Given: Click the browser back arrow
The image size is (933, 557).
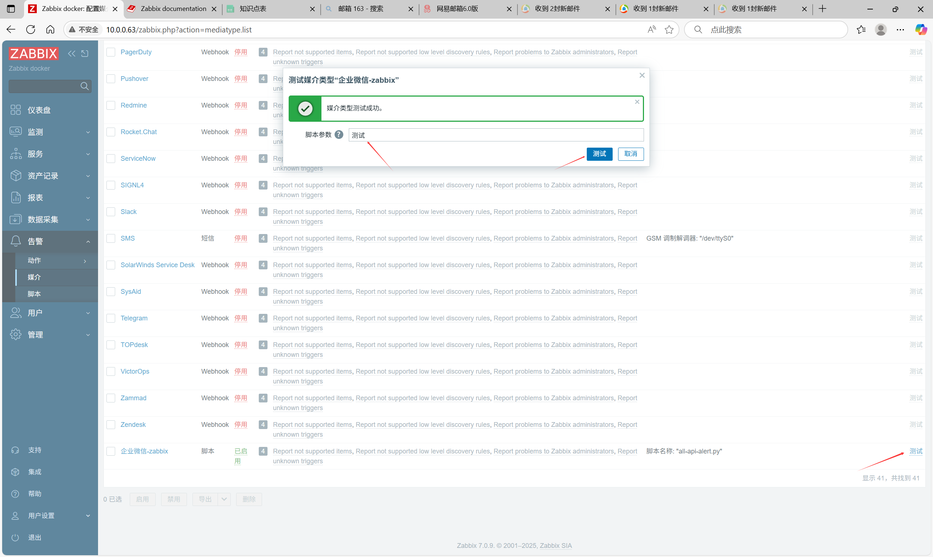Looking at the screenshot, I should (11, 30).
